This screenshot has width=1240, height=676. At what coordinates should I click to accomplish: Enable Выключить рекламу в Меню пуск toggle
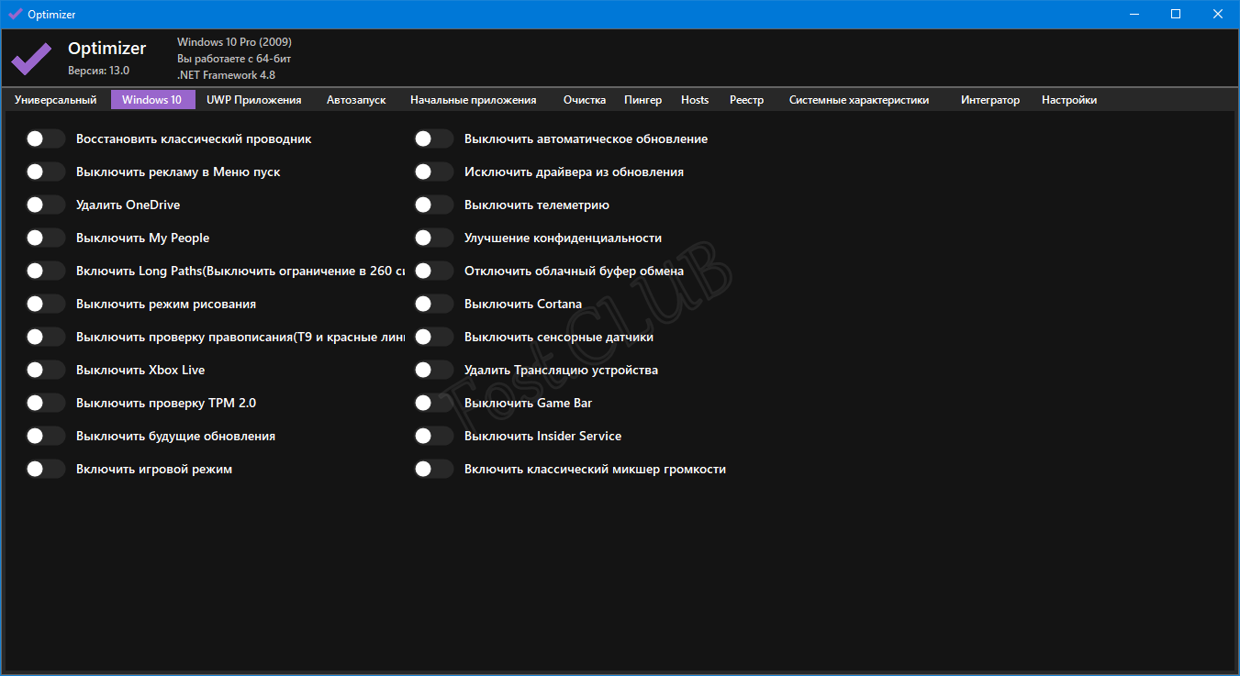click(x=46, y=172)
